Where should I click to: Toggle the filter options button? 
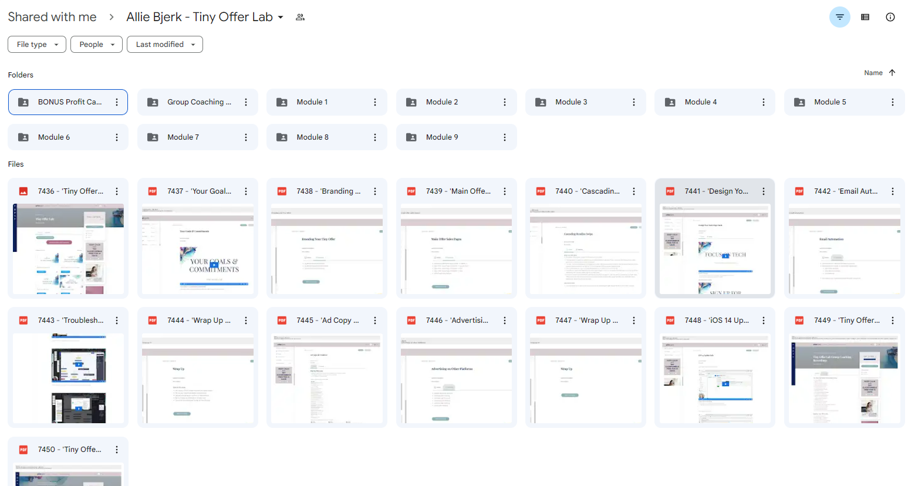[x=839, y=17]
